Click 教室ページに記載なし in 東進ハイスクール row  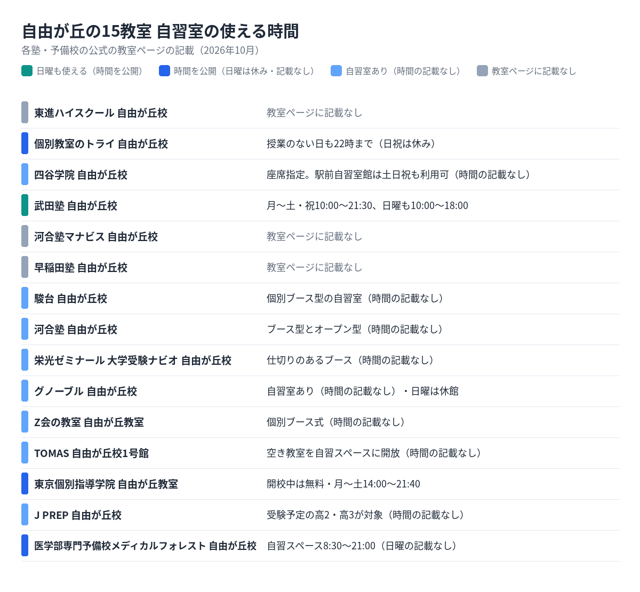(x=315, y=113)
